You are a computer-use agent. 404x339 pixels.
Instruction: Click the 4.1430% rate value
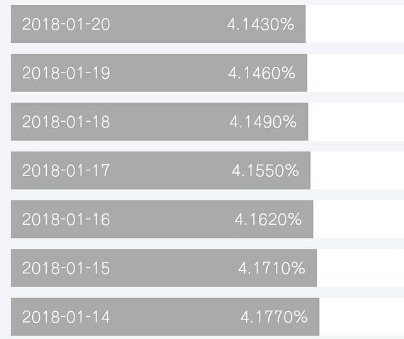click(x=261, y=25)
